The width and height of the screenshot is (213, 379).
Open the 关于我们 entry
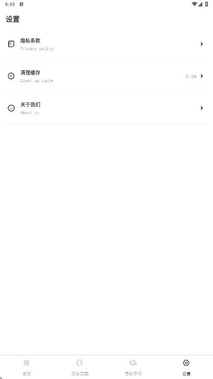click(x=106, y=108)
